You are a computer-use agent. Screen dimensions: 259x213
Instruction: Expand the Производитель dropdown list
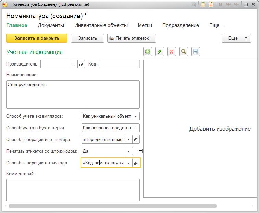click(74, 64)
